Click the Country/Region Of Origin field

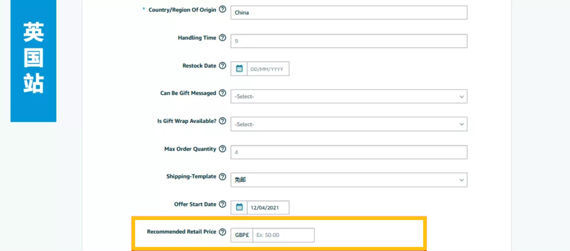[349, 13]
